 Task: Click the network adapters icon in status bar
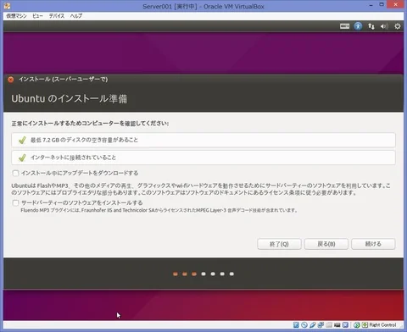(x=321, y=325)
